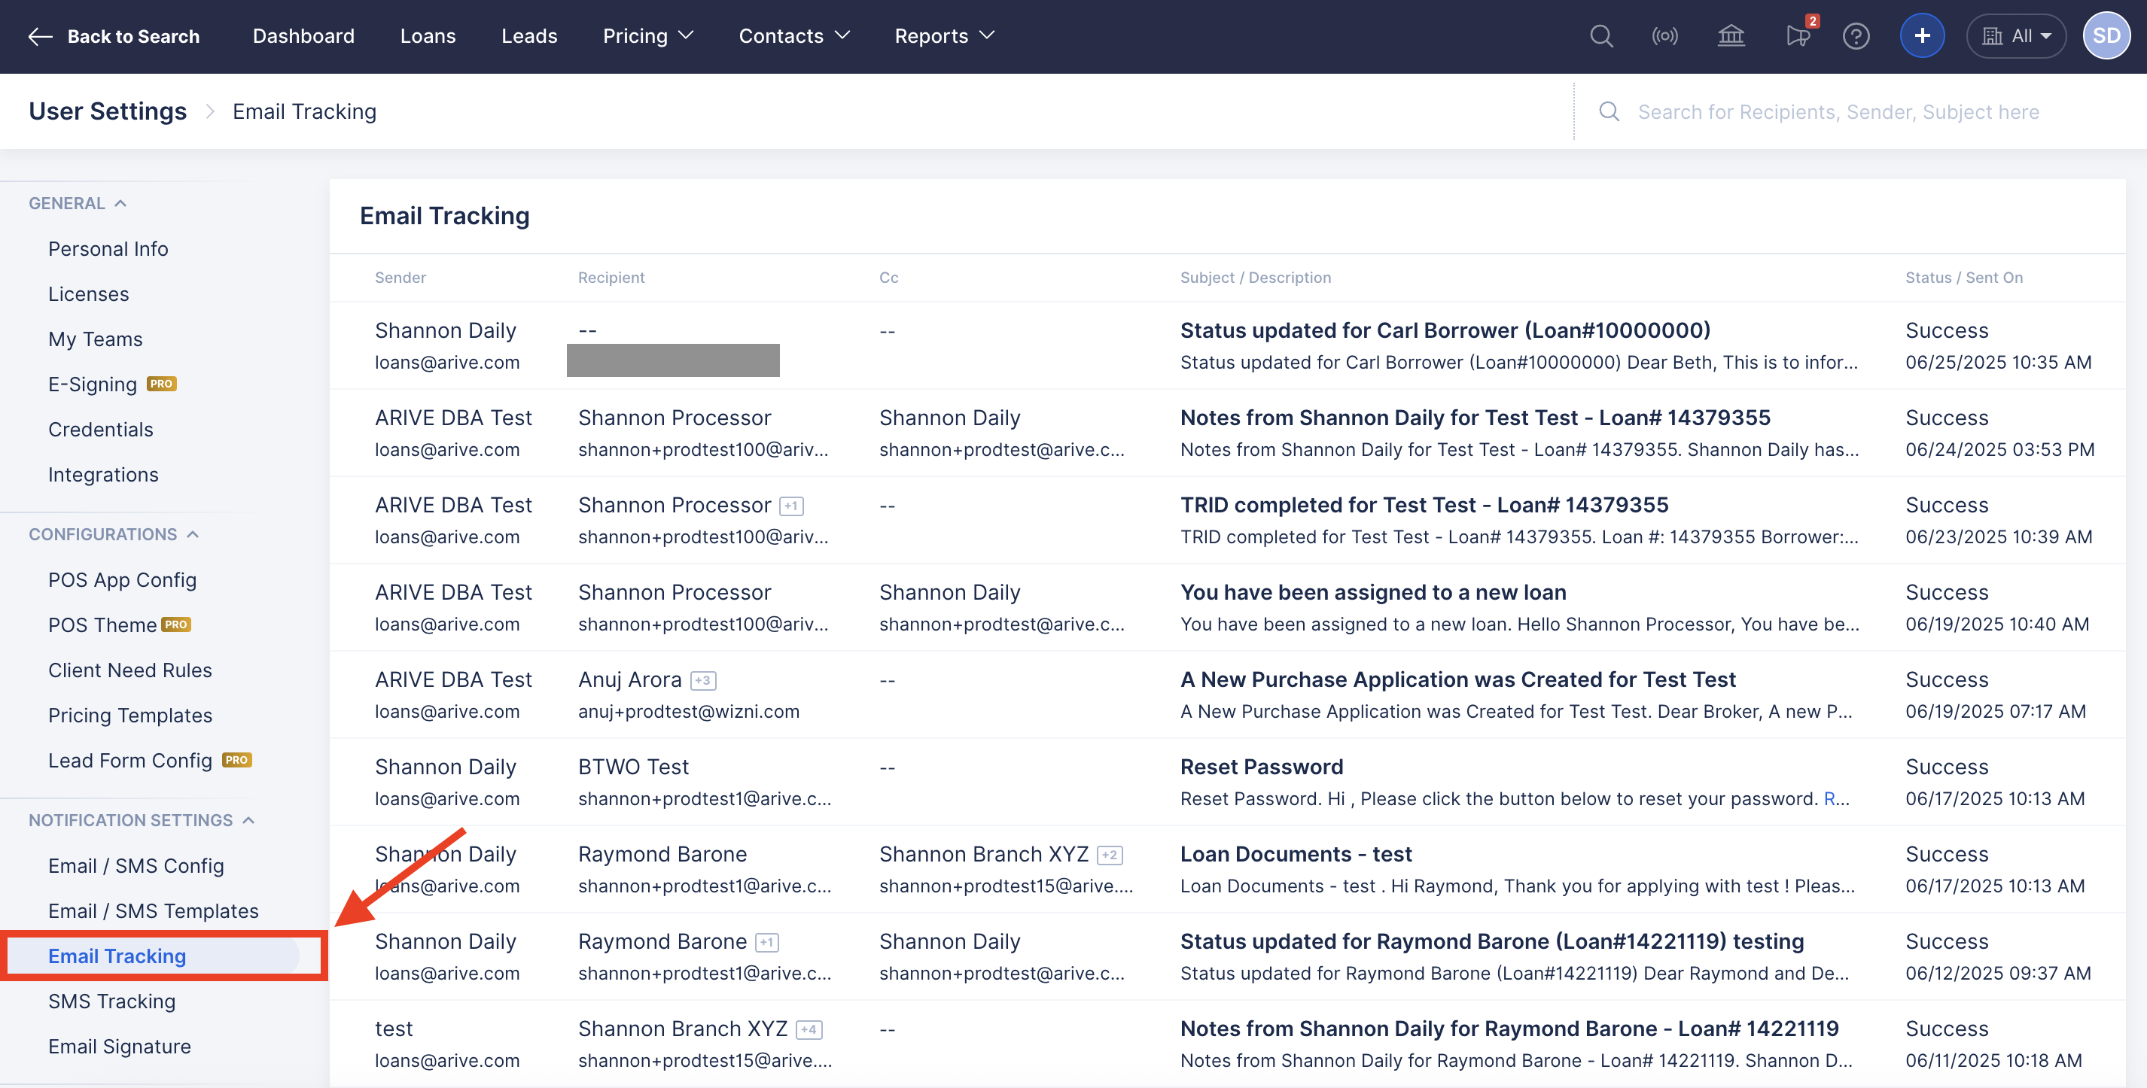Screen dimensions: 2147x1088
Task: Select Pricing Templates in sidebar
Action: (130, 715)
